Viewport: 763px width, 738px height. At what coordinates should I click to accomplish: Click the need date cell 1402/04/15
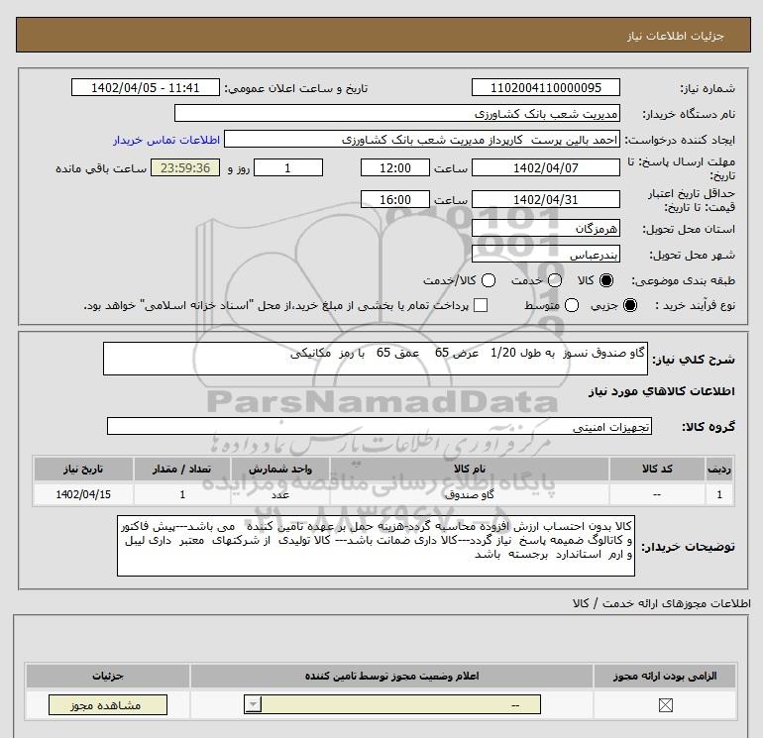[83, 494]
